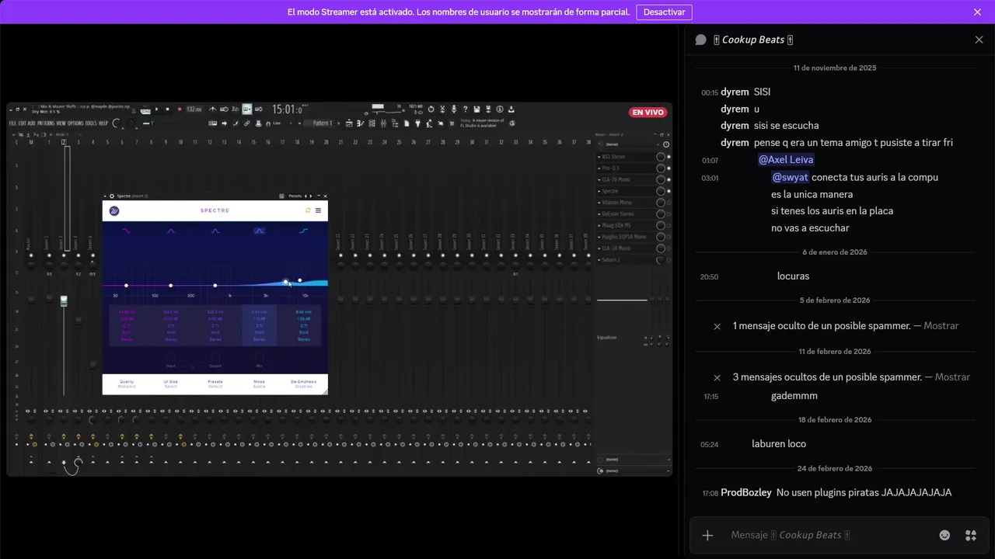Open FL Studio PATTERNS menu
This screenshot has height=559, width=995.
(x=46, y=123)
